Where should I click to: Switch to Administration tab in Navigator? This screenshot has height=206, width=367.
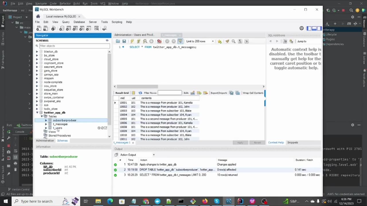click(x=45, y=141)
